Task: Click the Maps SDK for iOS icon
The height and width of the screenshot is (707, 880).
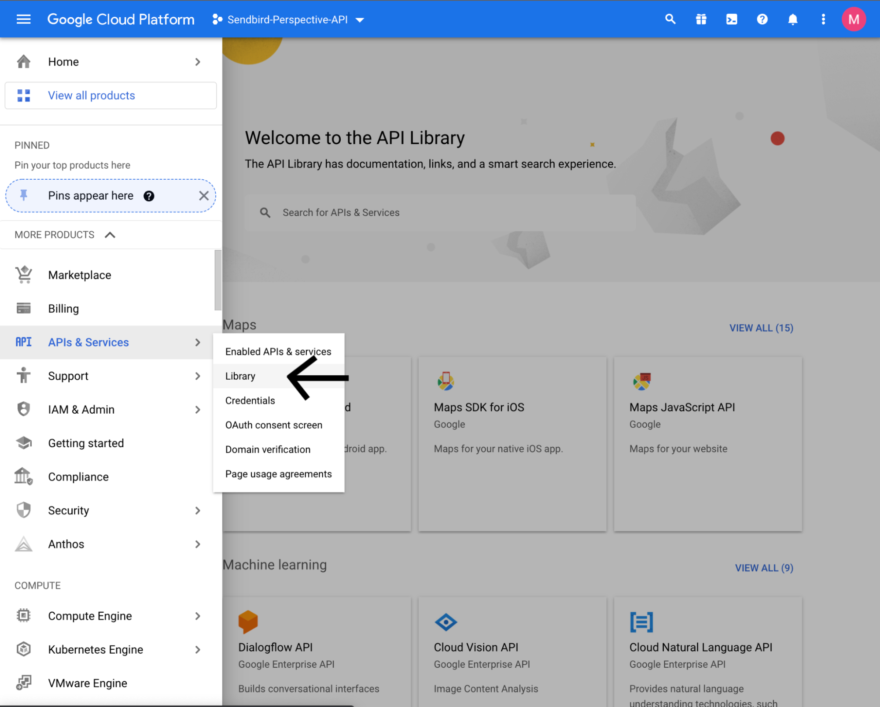Action: pyautogui.click(x=446, y=381)
